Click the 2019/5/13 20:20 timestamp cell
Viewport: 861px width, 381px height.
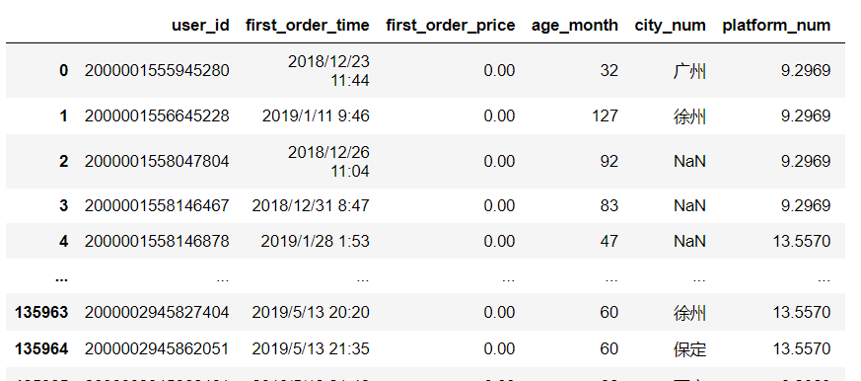[x=311, y=312]
